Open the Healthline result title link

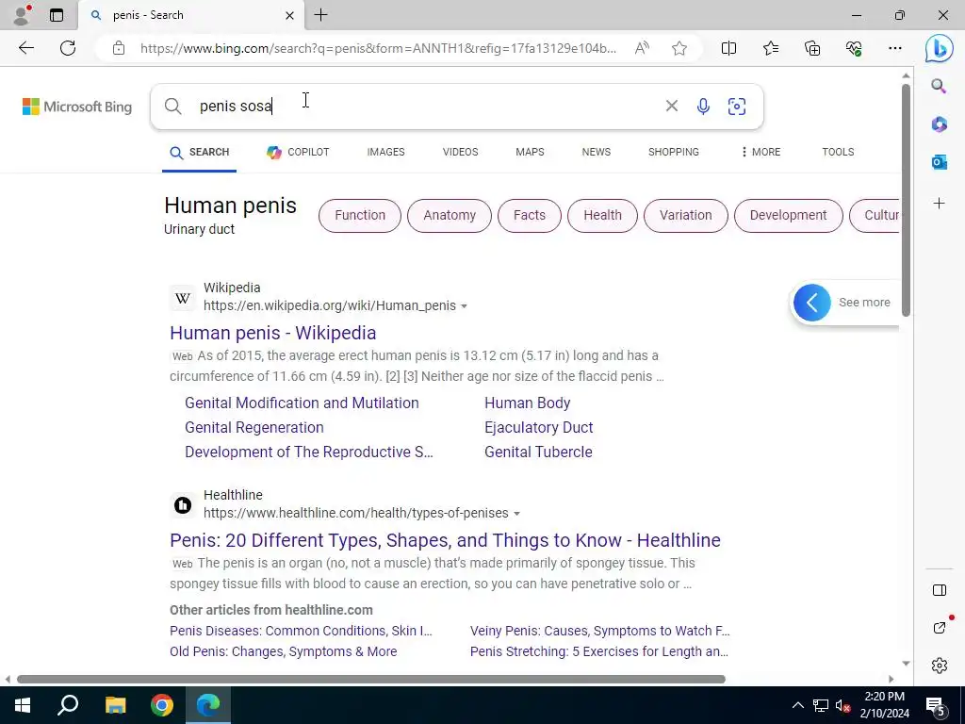point(445,540)
